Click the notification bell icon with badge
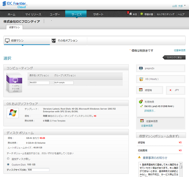The height and width of the screenshot is (177, 189). [130, 14]
